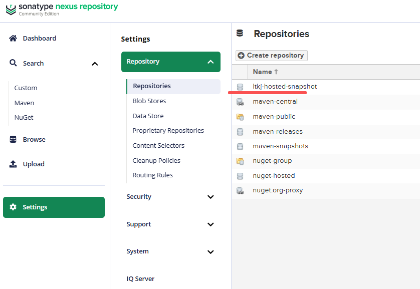Viewport: 420px width, 289px height.
Task: Click the hosted icon beside maven-releases
Action: [240, 132]
